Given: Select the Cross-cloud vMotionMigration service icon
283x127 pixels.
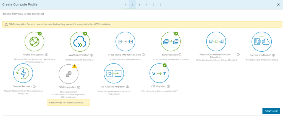Looking at the screenshot, I should tap(125, 42).
